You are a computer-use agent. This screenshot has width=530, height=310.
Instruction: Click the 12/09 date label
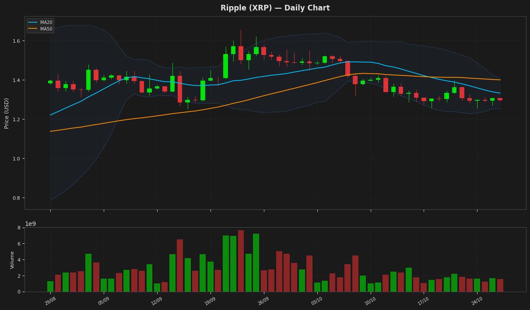156,302
